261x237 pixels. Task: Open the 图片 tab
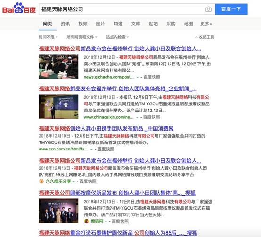[x=100, y=24]
